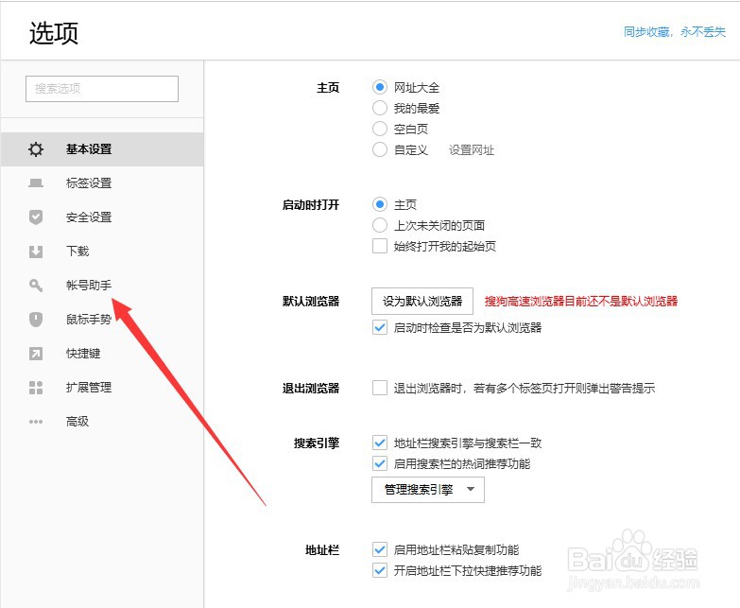Click the key icon beside 帐号助手
Screen dimensions: 740x608
(x=36, y=286)
